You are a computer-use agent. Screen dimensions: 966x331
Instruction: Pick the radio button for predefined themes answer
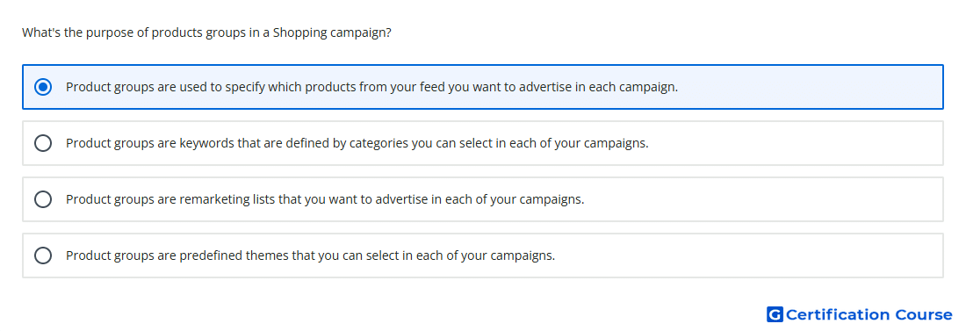pos(43,255)
